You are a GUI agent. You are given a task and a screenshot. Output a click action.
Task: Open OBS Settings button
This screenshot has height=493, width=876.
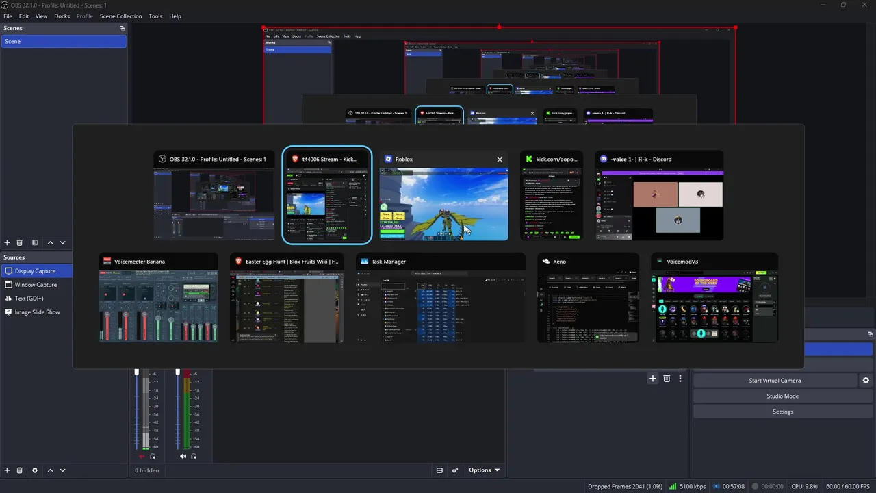[782, 412]
